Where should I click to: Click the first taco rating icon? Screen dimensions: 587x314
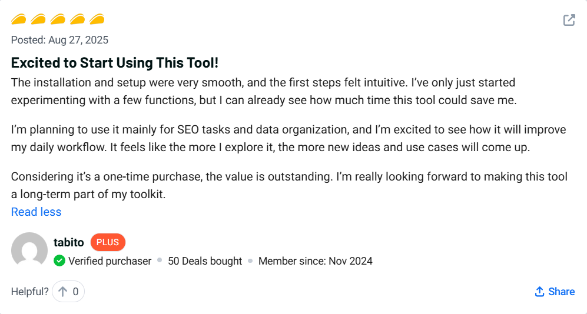click(x=19, y=19)
